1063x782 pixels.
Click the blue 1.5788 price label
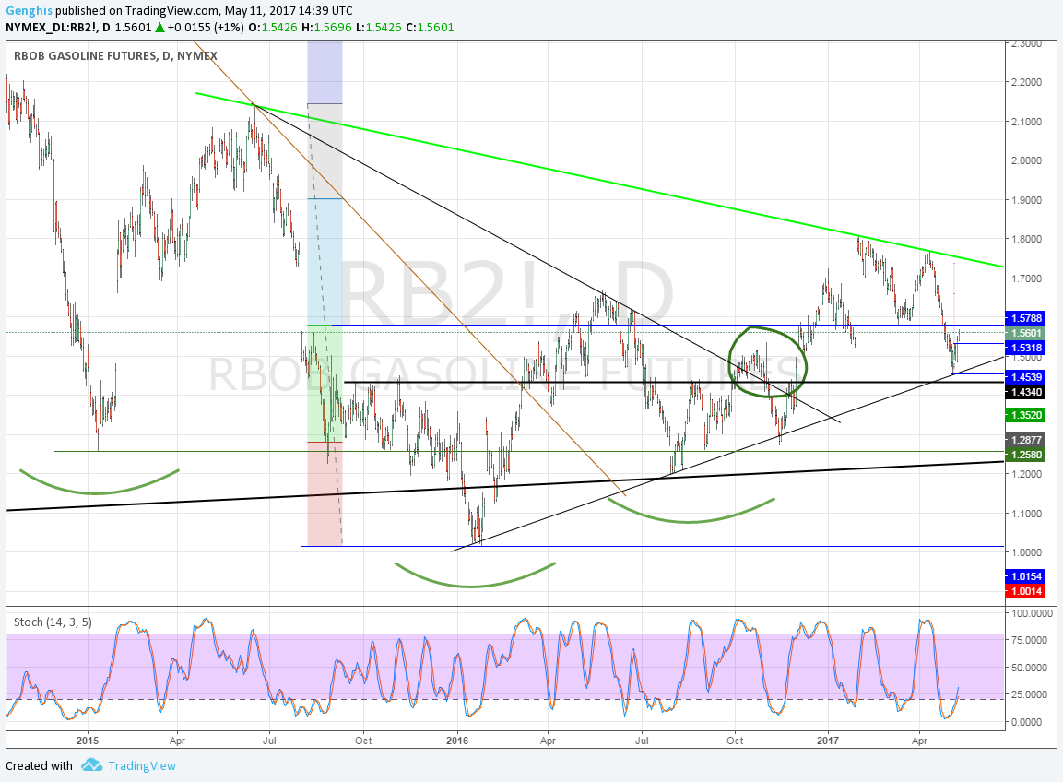(x=1026, y=318)
